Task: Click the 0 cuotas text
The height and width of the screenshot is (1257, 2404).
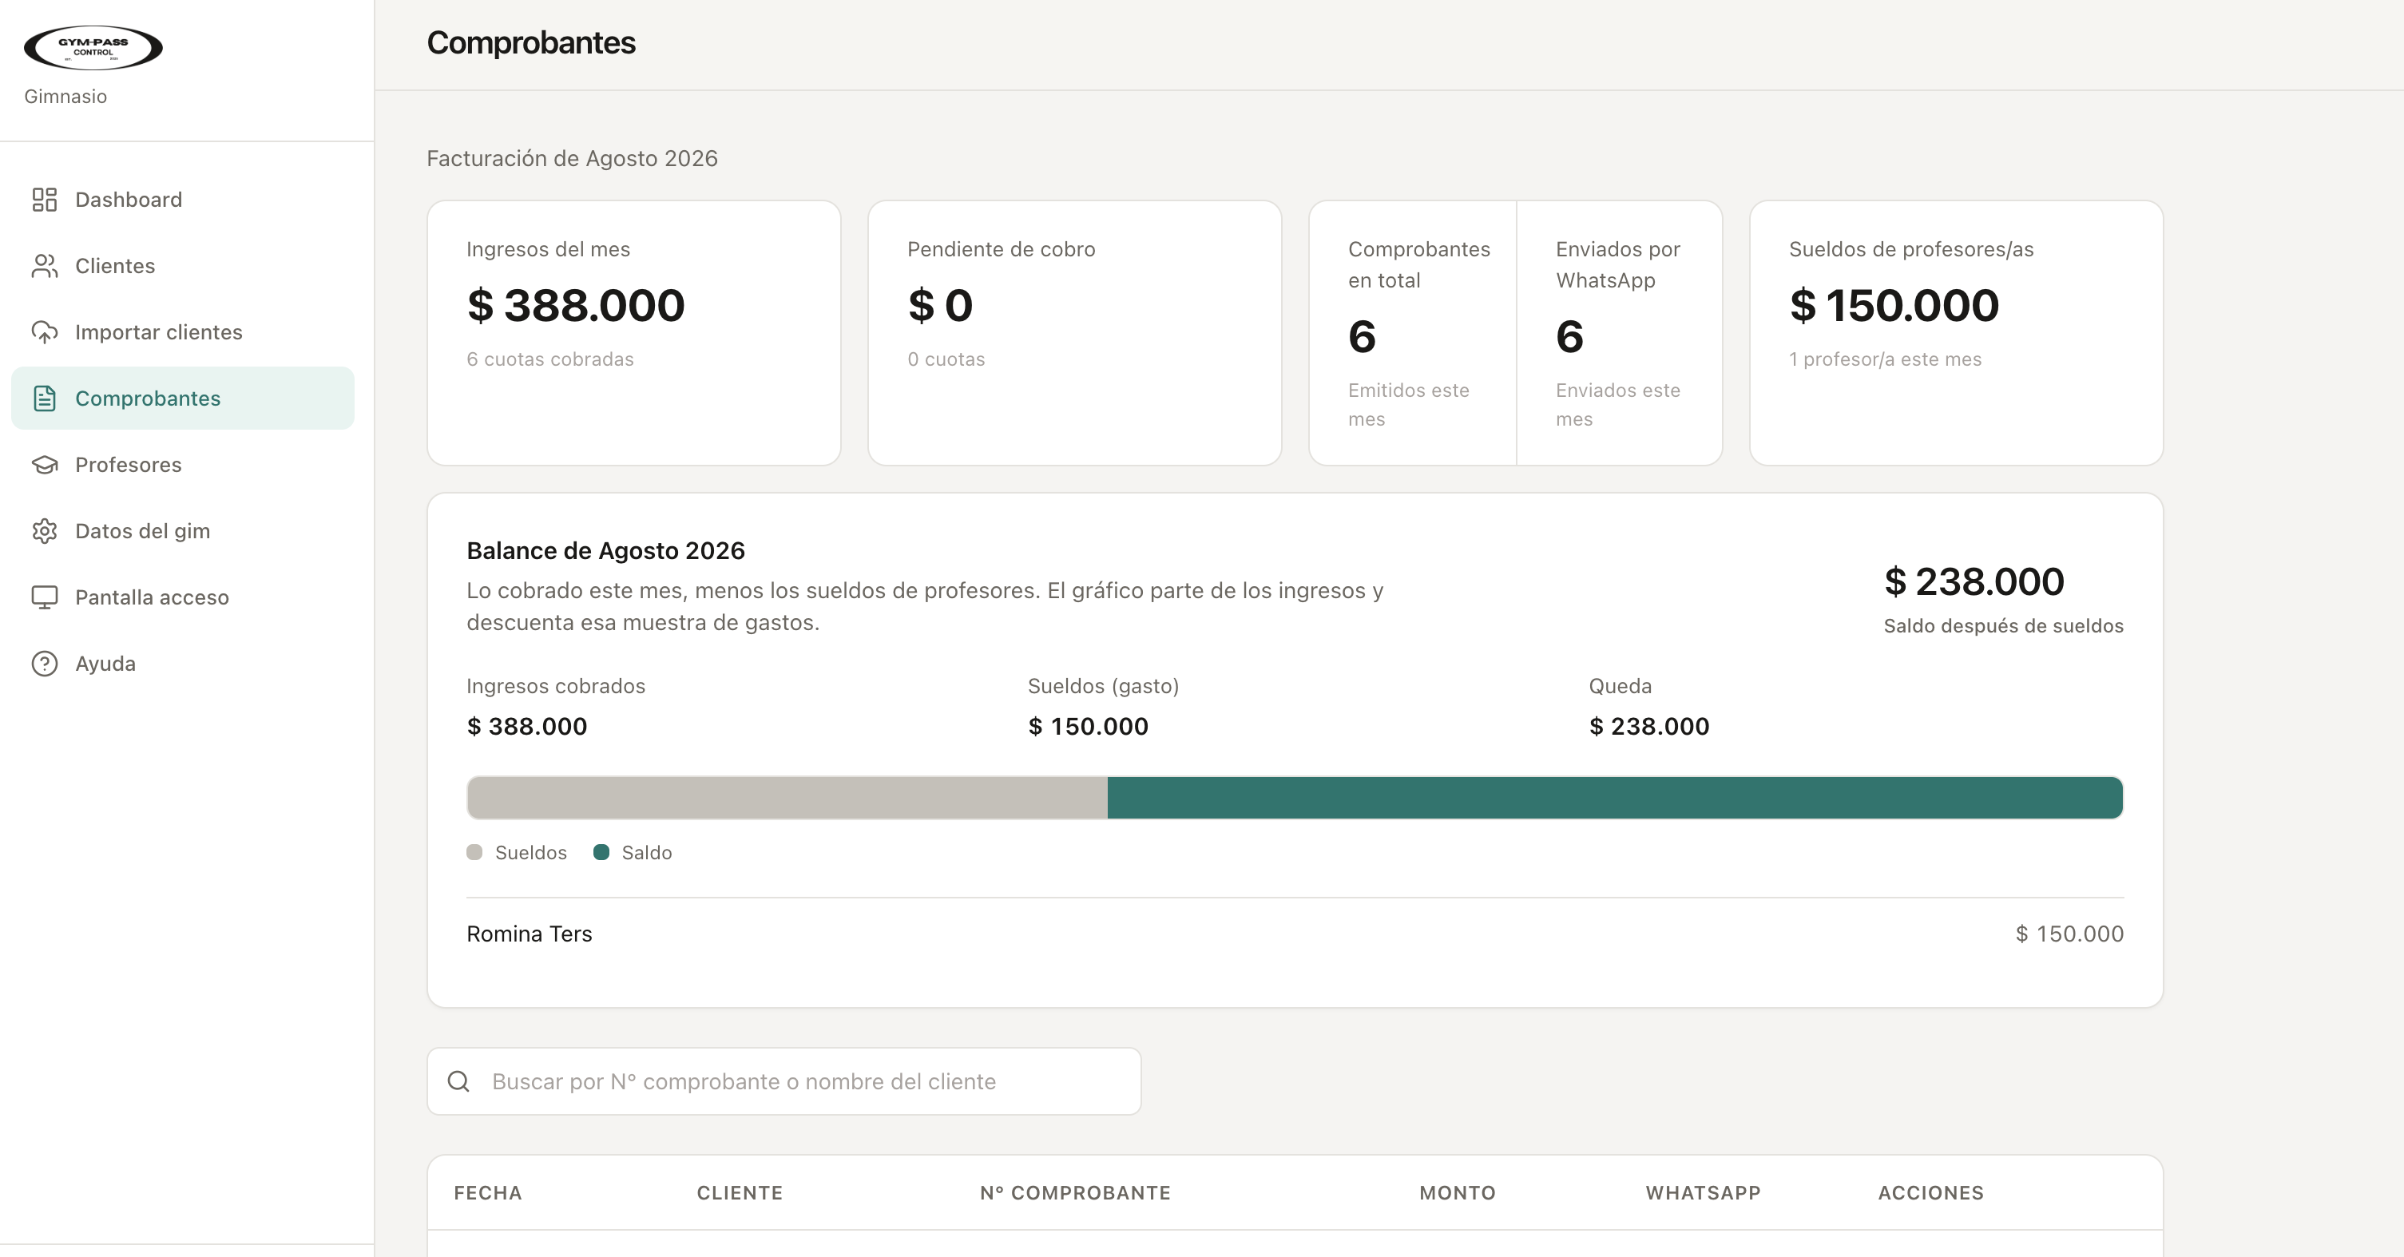Action: point(946,359)
